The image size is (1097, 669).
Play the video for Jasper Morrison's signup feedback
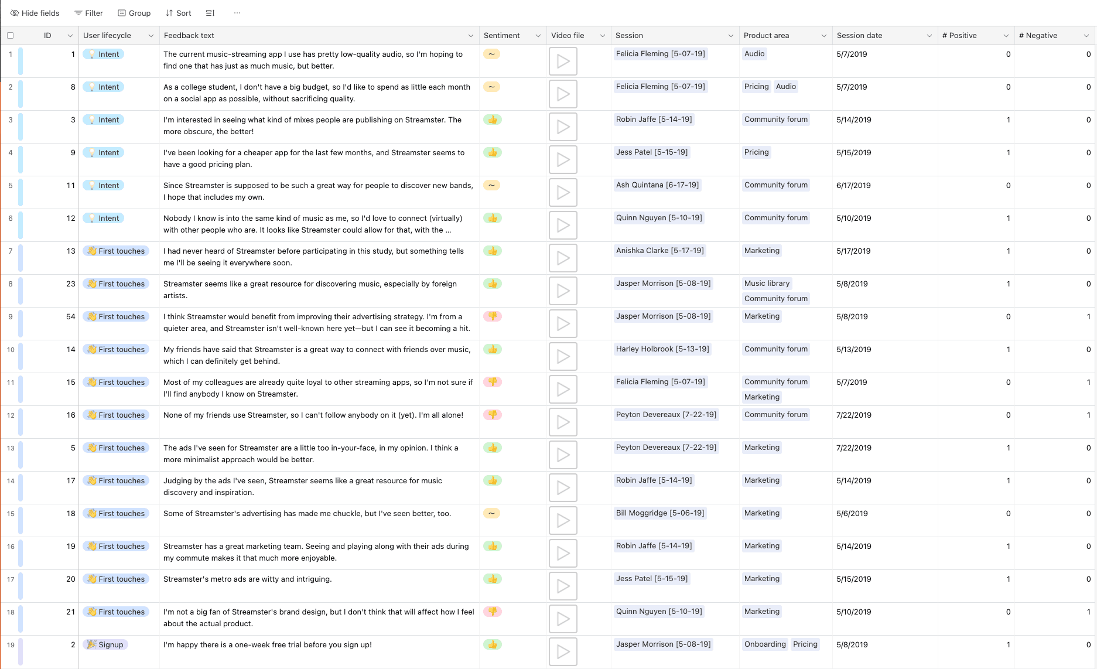[x=562, y=651]
